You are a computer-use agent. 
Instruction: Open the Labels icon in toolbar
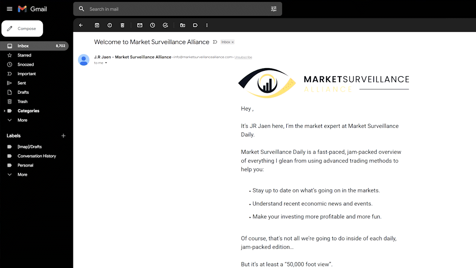tap(195, 25)
